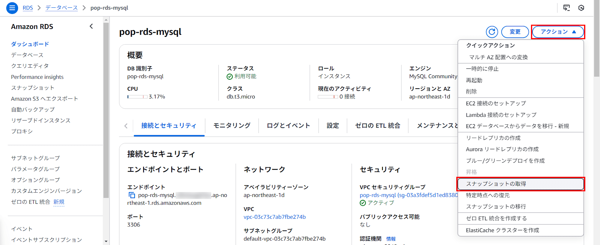Click the hexagon settings icon in header

(x=581, y=8)
